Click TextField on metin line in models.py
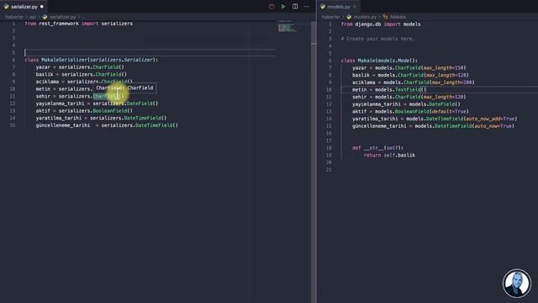Viewport: 538px width, 303px height. tap(408, 90)
